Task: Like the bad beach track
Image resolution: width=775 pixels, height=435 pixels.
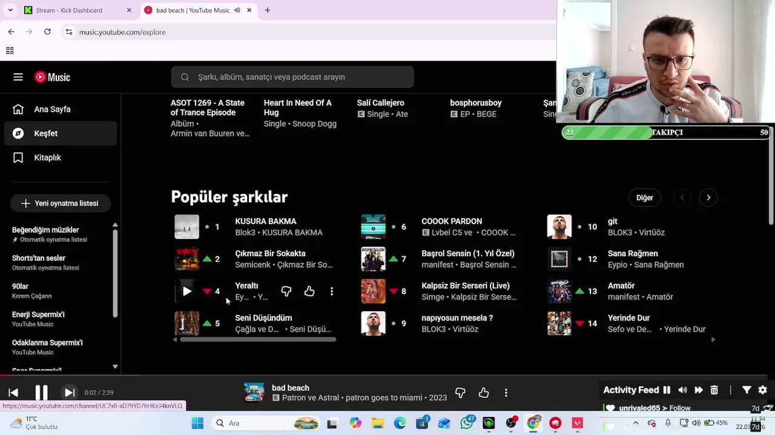Action: point(484,393)
